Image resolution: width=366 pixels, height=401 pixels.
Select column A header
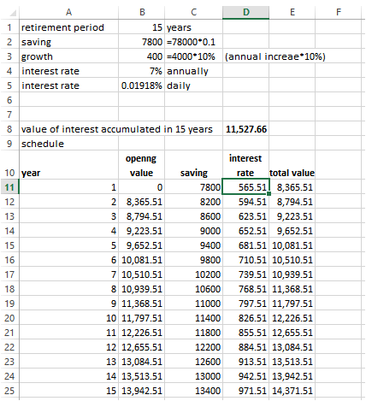[x=68, y=12]
